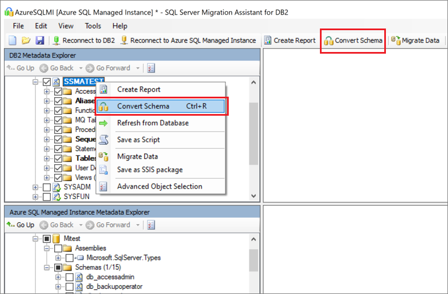This screenshot has height=294, width=448.
Task: Check the Assemblies folder checkbox
Action: 58,248
